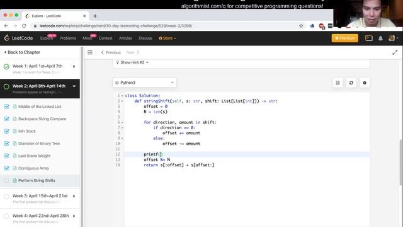Open editor settings gear
The image size is (403, 227).
(365, 83)
